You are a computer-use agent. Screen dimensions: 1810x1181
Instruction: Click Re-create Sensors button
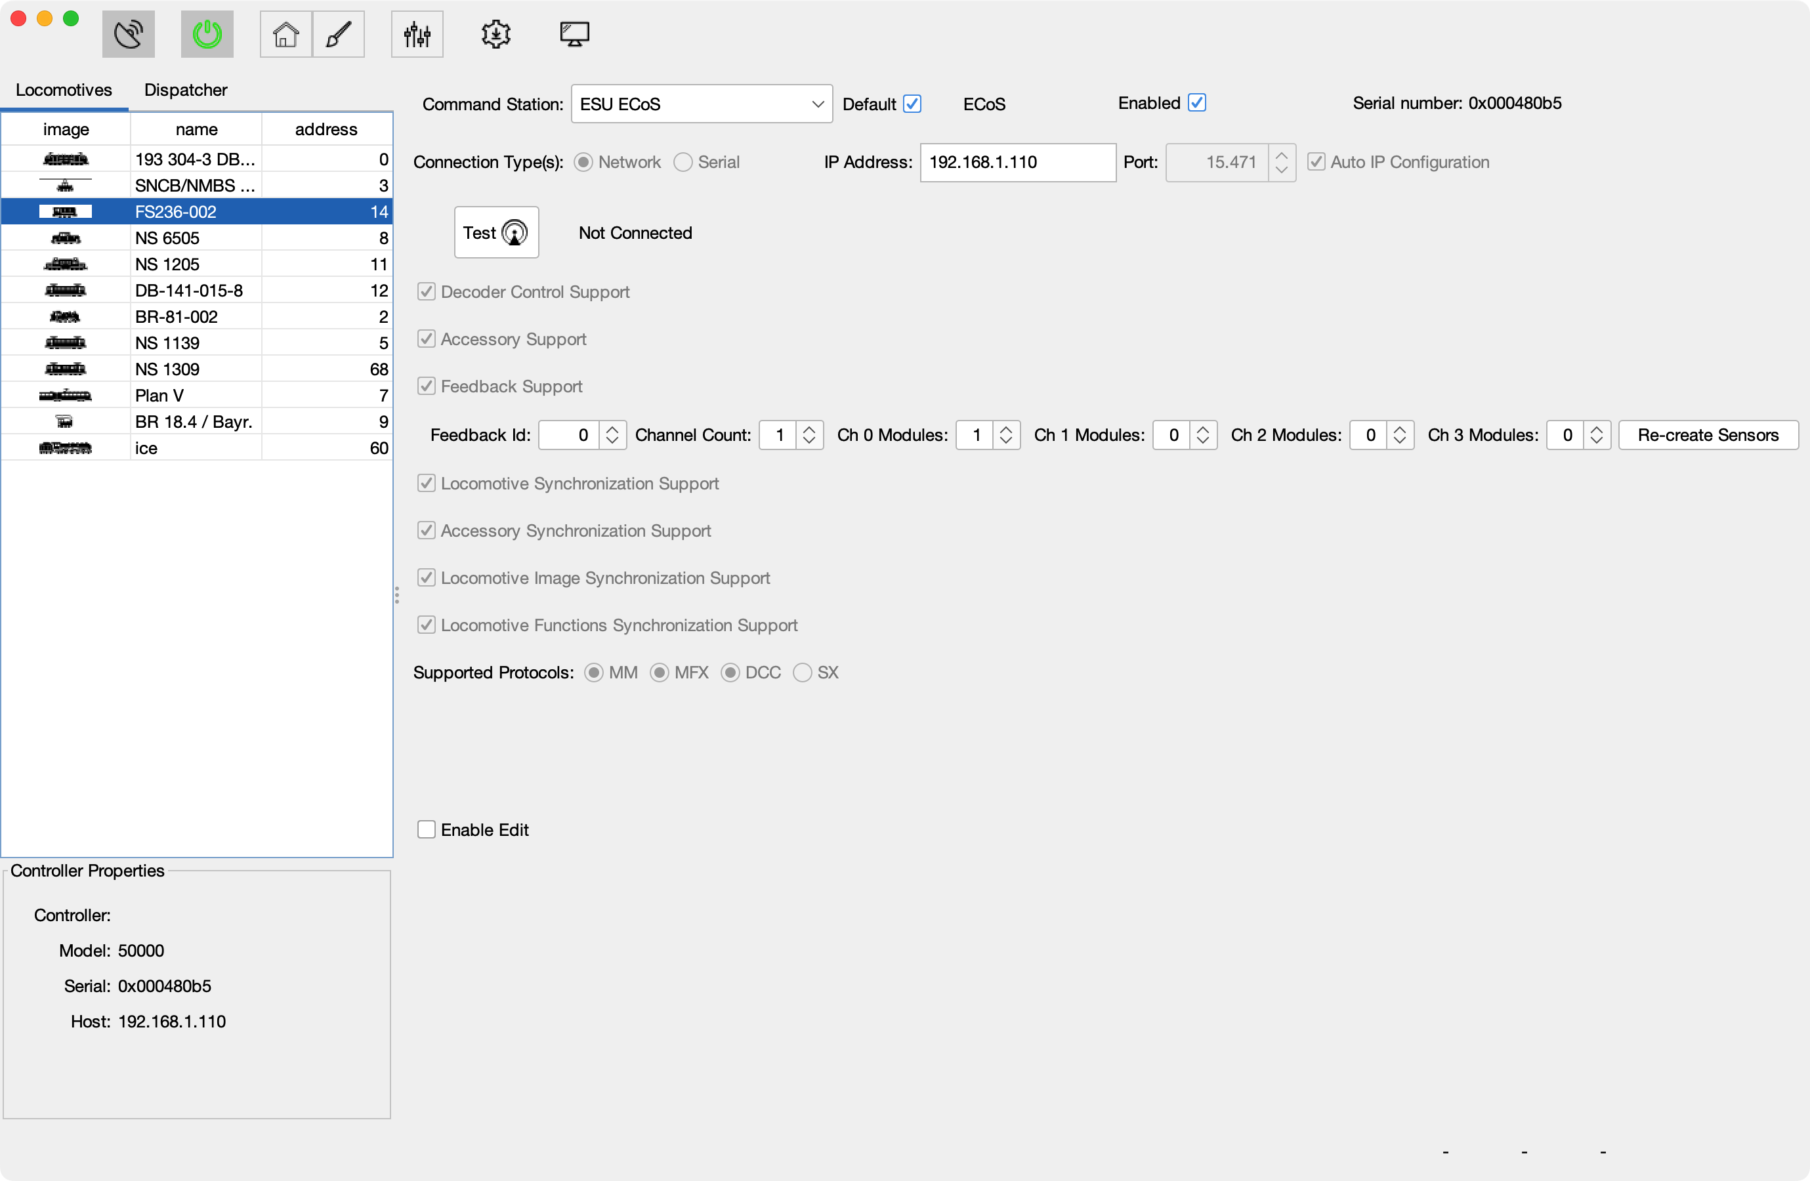pos(1708,435)
